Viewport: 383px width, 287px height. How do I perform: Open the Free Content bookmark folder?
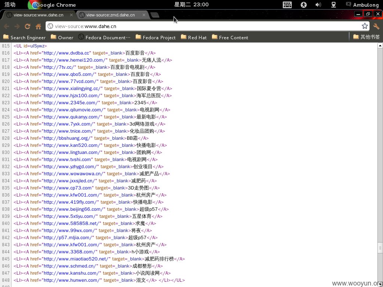[230, 37]
